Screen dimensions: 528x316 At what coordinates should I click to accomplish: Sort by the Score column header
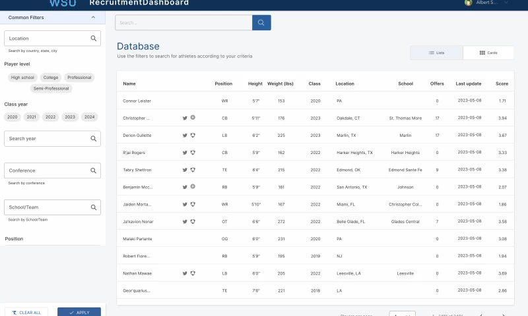502,84
